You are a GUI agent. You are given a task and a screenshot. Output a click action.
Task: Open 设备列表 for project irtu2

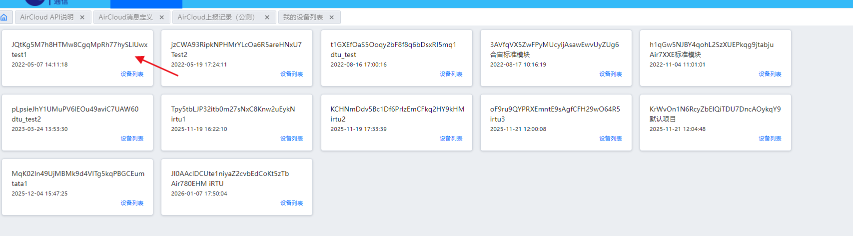[451, 138]
